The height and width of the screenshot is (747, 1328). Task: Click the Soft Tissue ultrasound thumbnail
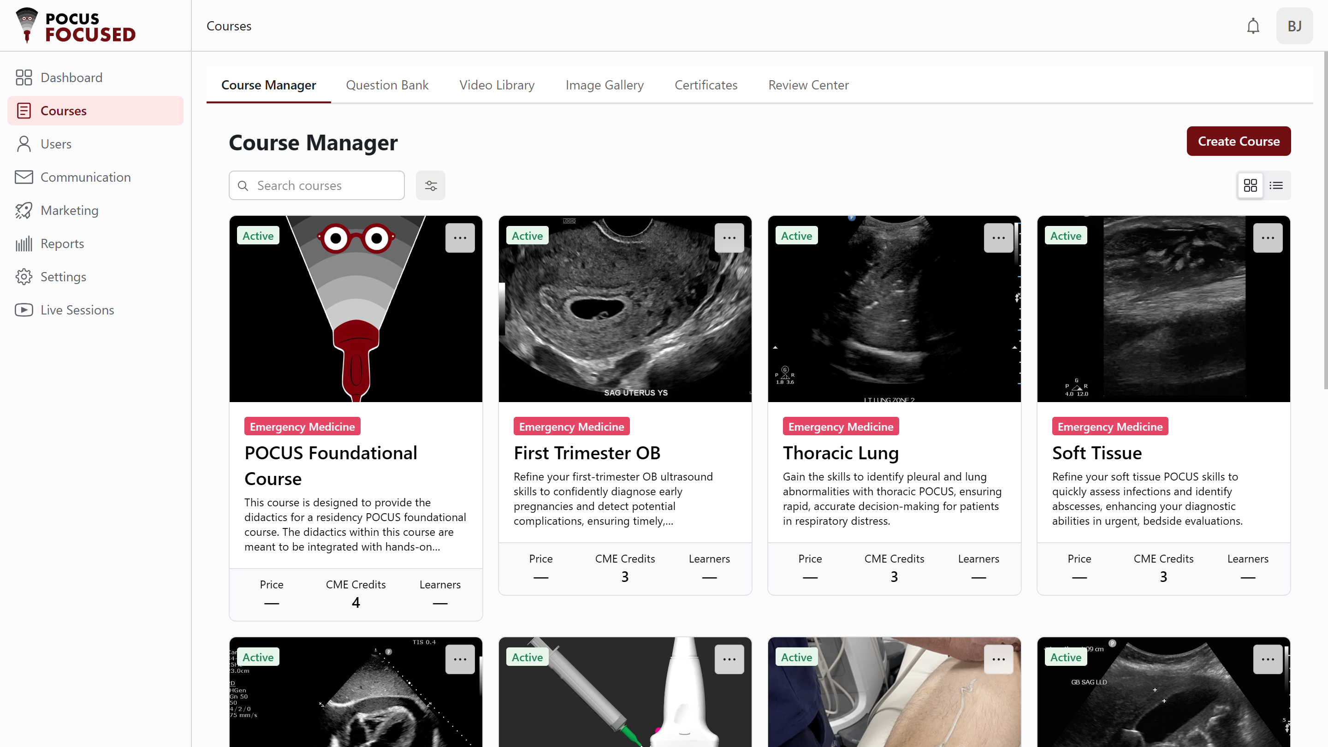[x=1163, y=308]
